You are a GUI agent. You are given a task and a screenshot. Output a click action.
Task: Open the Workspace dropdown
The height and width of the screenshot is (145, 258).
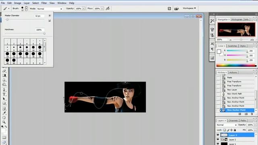click(189, 8)
